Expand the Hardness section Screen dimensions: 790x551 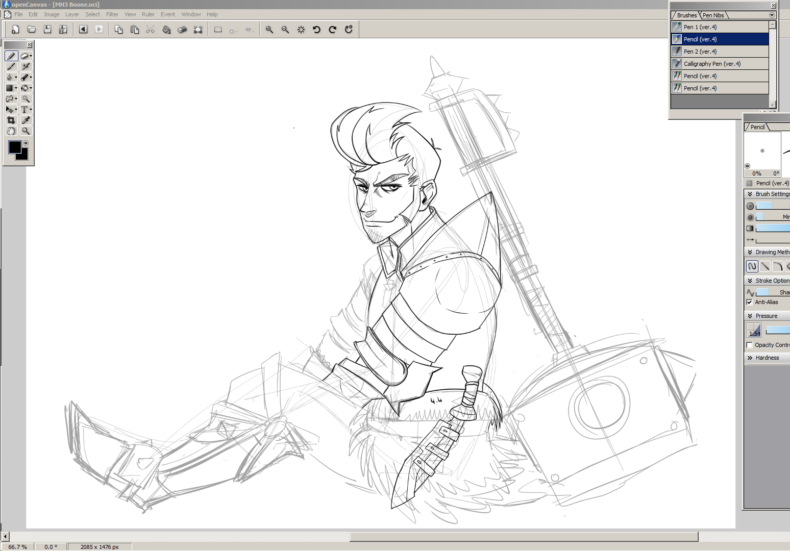pos(750,358)
